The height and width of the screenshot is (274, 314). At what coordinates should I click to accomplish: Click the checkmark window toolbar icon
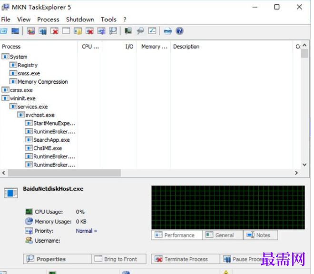[x=152, y=31]
